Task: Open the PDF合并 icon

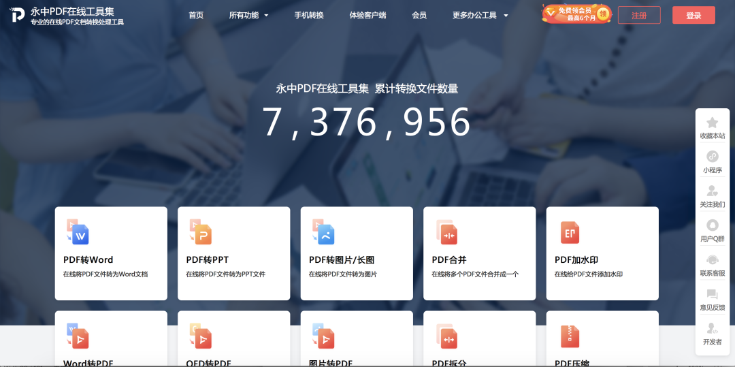Action: [x=446, y=232]
